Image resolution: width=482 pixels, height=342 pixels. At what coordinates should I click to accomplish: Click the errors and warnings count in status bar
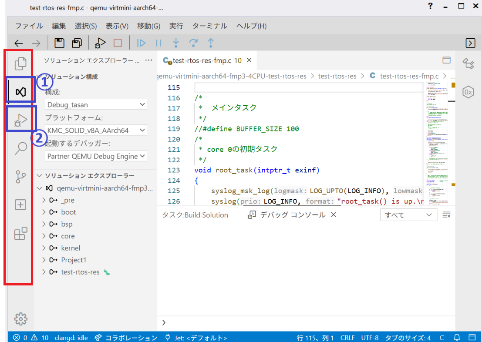click(x=31, y=338)
